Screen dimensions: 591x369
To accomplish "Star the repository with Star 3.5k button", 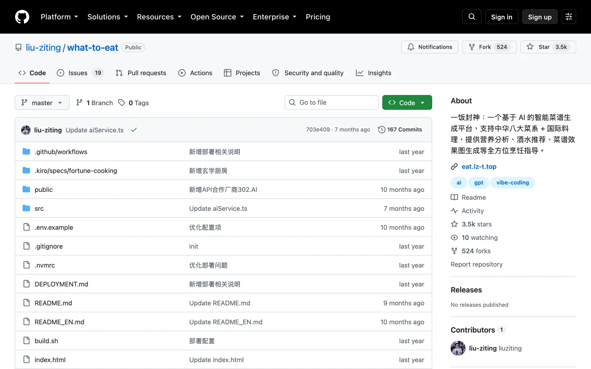I will (x=548, y=47).
